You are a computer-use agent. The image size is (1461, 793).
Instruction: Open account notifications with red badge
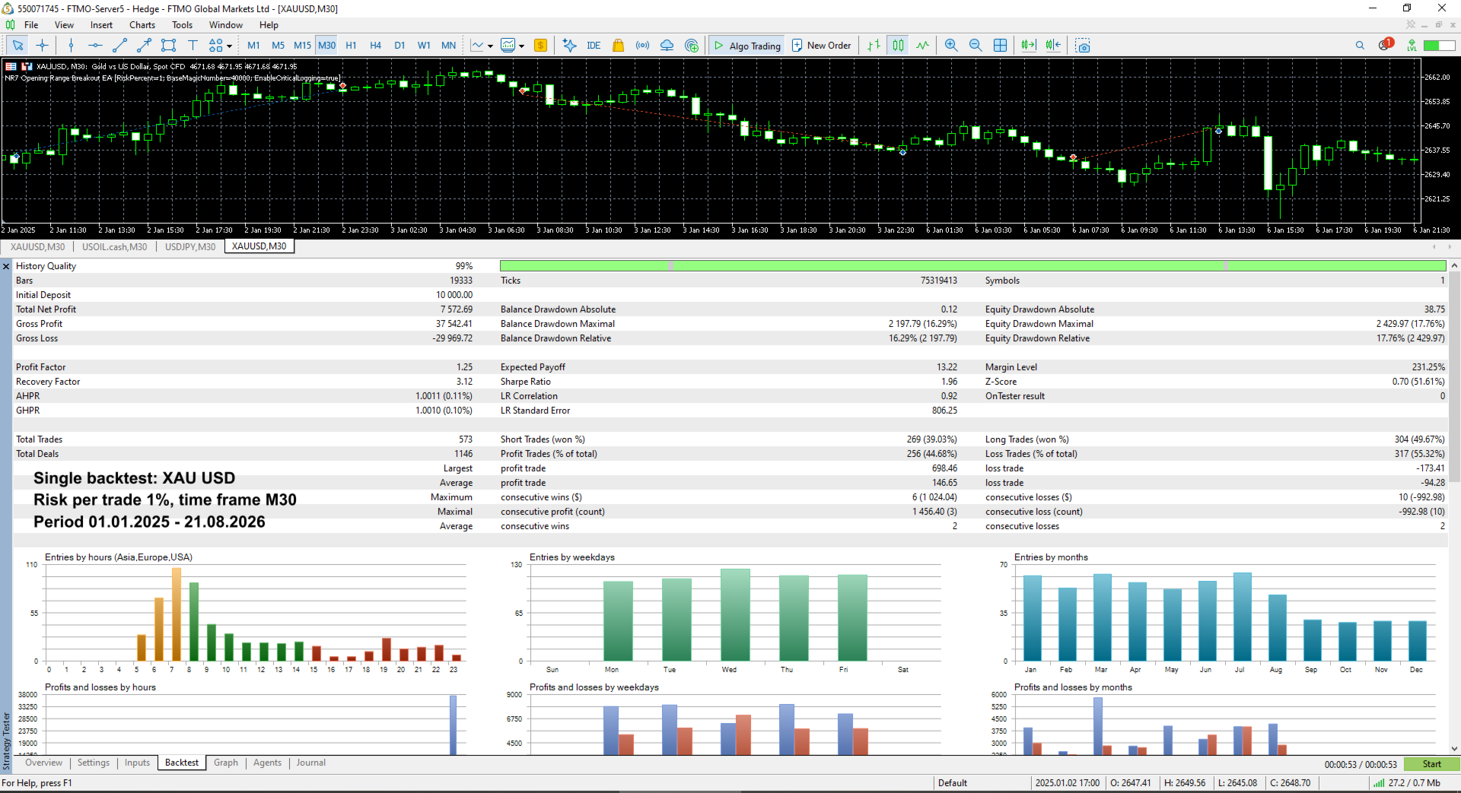pyautogui.click(x=1385, y=45)
